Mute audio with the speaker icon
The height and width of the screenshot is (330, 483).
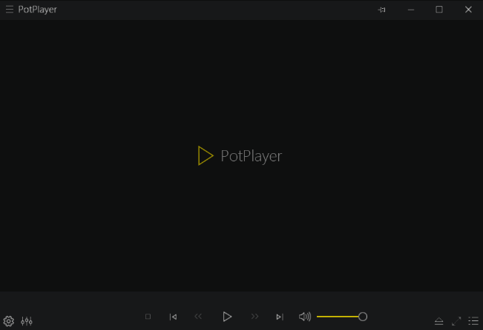coord(305,317)
